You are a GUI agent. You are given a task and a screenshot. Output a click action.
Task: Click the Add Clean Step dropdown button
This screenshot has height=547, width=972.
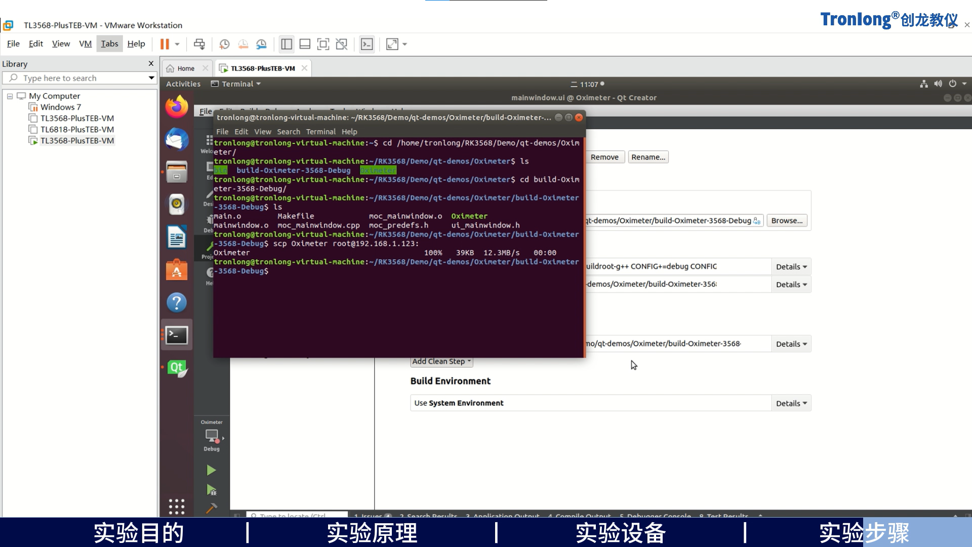(x=440, y=361)
